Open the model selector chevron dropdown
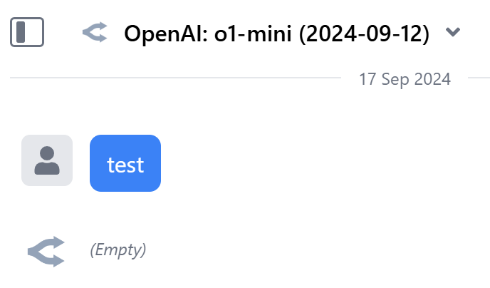 pyautogui.click(x=452, y=32)
